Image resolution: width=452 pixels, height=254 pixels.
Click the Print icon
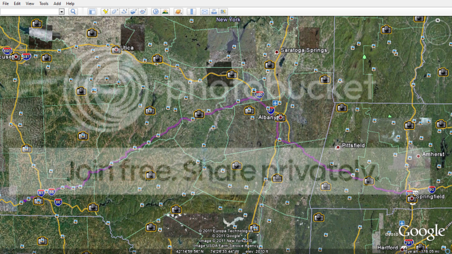pos(214,11)
